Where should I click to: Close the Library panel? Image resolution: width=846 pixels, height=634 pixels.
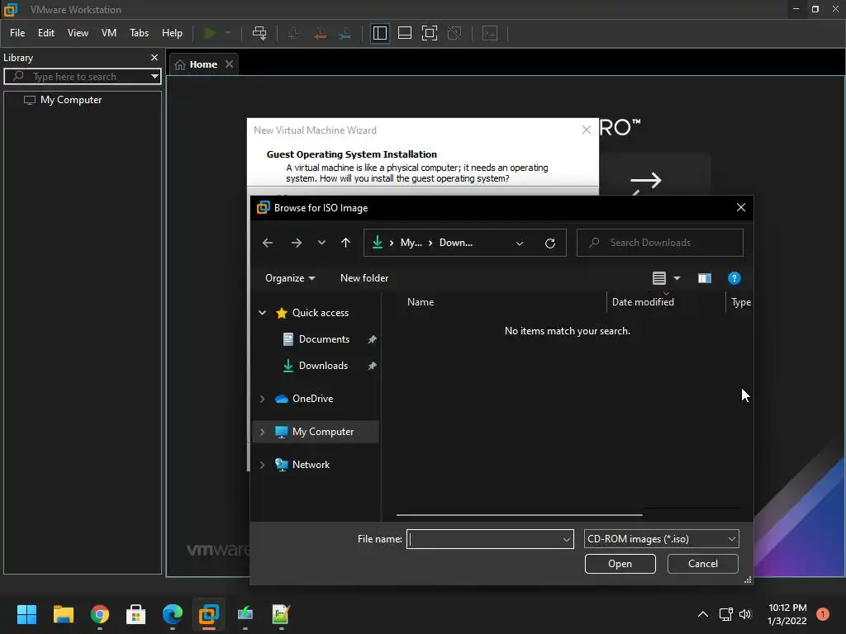(154, 57)
